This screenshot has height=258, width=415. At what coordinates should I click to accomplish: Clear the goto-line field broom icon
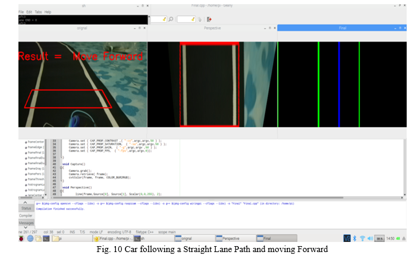(x=193, y=19)
